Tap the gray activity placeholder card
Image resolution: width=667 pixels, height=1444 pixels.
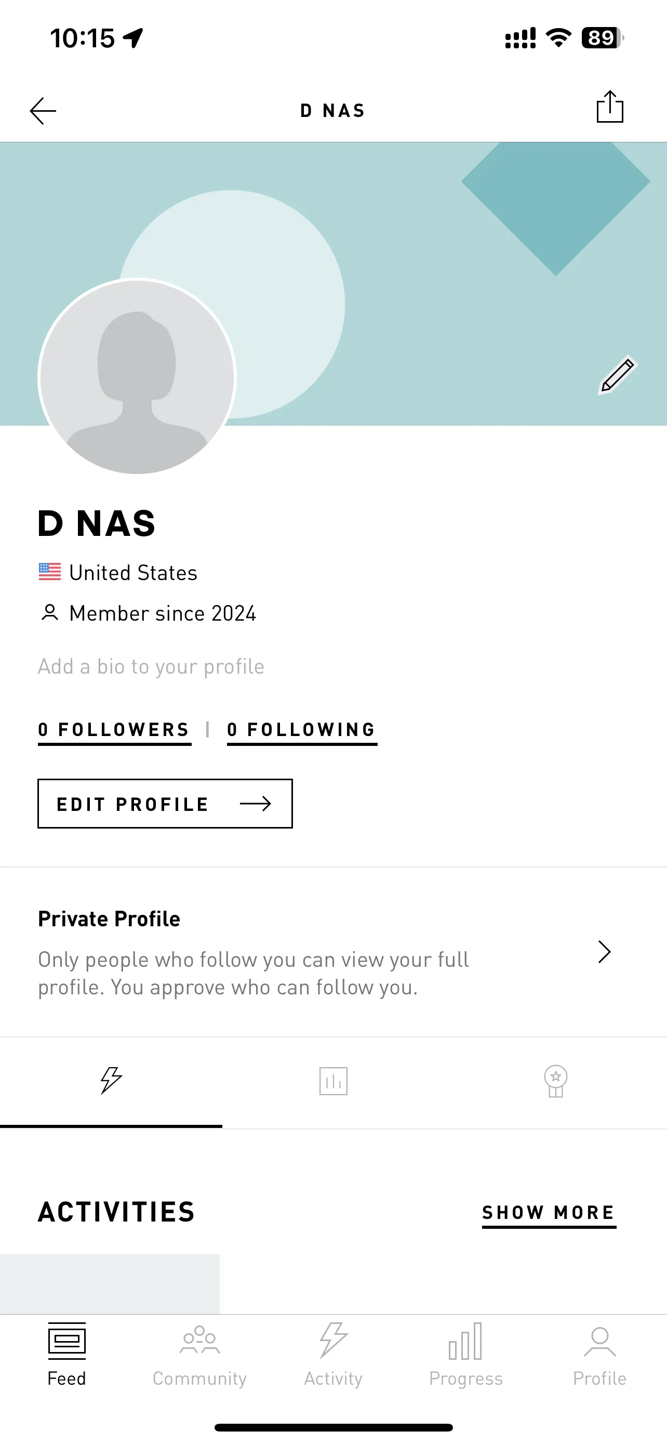110,1284
